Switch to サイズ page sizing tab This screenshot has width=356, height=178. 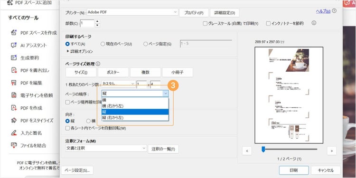pyautogui.click(x=81, y=73)
